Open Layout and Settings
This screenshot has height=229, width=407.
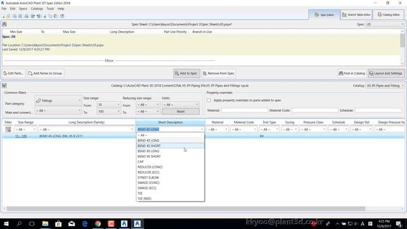click(x=386, y=74)
